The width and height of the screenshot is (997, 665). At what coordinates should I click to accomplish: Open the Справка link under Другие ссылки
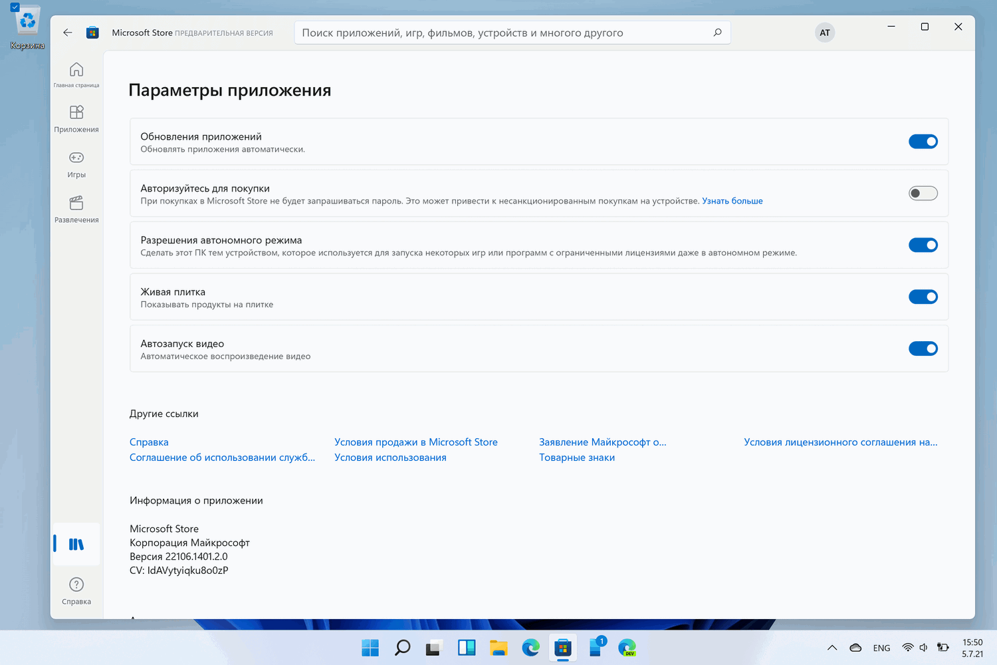click(x=149, y=442)
